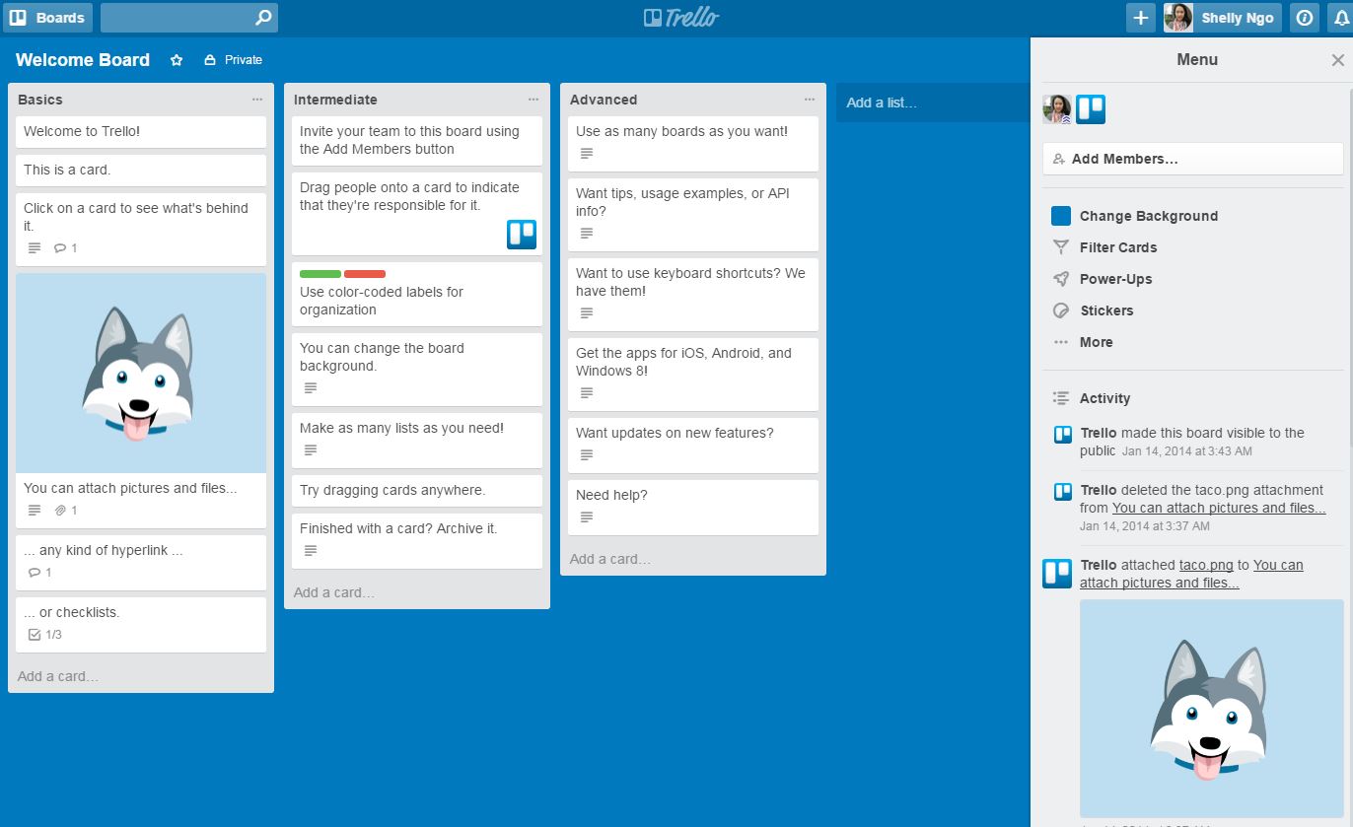Viewport: 1353px width, 827px height.
Task: Click description icon on 'Make as many lists' card
Action: [x=311, y=450]
